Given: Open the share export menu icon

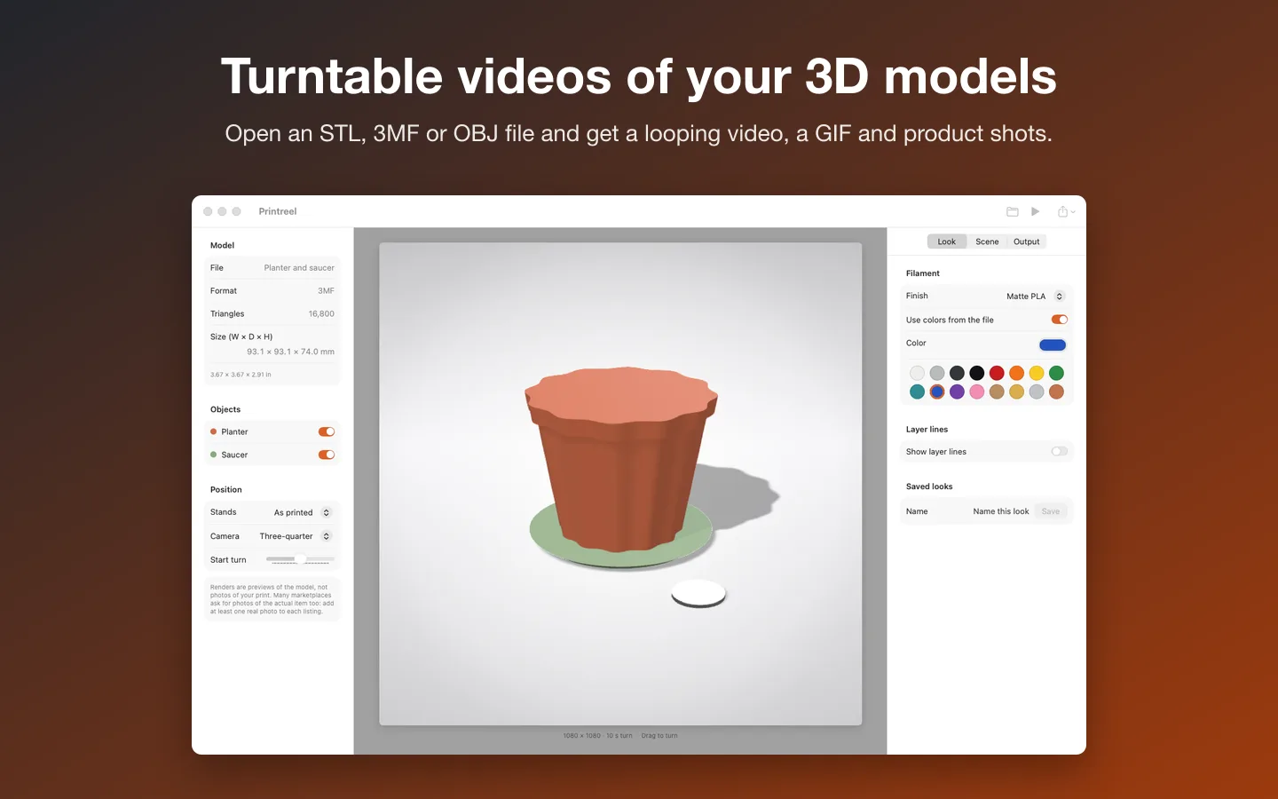Looking at the screenshot, I should 1065,211.
